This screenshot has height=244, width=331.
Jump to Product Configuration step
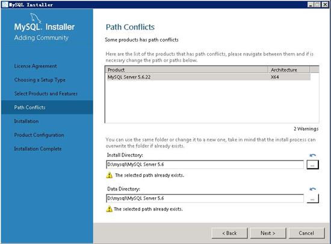point(39,135)
